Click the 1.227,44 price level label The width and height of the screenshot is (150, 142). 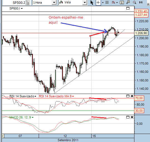141,15
